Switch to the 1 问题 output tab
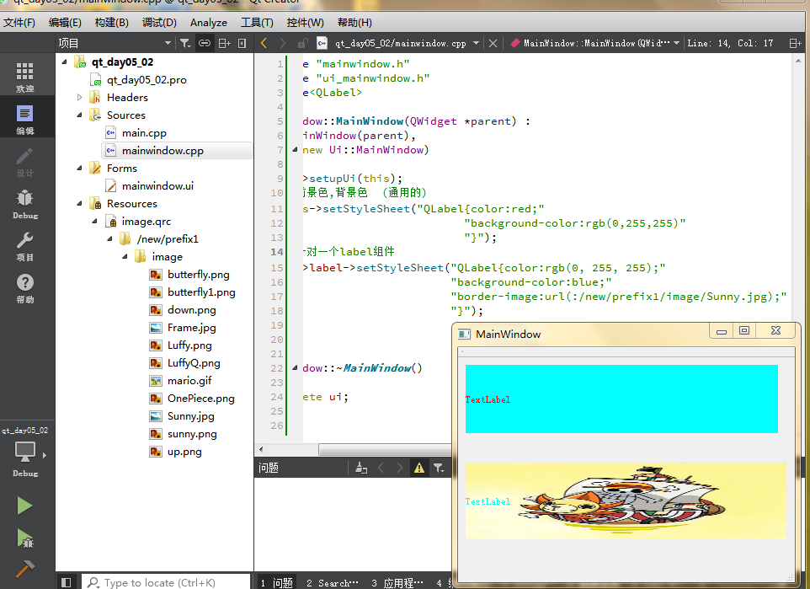Viewport: 810px width, 589px height. [277, 583]
